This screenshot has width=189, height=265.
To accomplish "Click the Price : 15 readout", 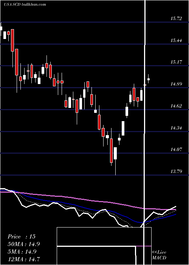I will (22, 237).
